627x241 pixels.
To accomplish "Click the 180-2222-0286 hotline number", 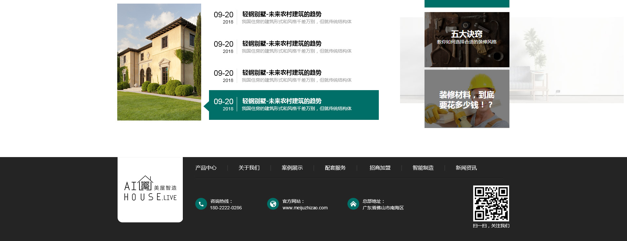I will 226,208.
